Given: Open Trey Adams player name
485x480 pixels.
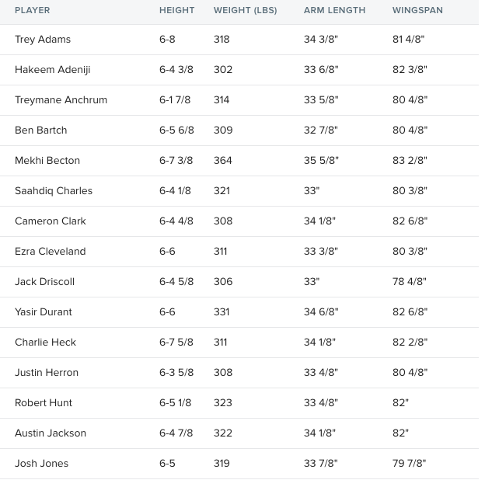Looking at the screenshot, I should (x=43, y=40).
